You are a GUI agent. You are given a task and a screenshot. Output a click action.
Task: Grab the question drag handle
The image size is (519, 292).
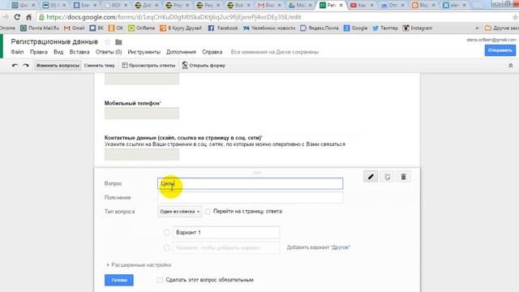[x=257, y=173]
